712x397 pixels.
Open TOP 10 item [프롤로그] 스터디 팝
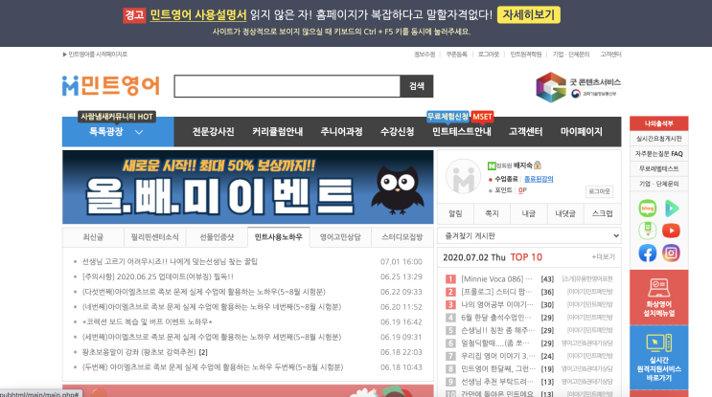[496, 292]
